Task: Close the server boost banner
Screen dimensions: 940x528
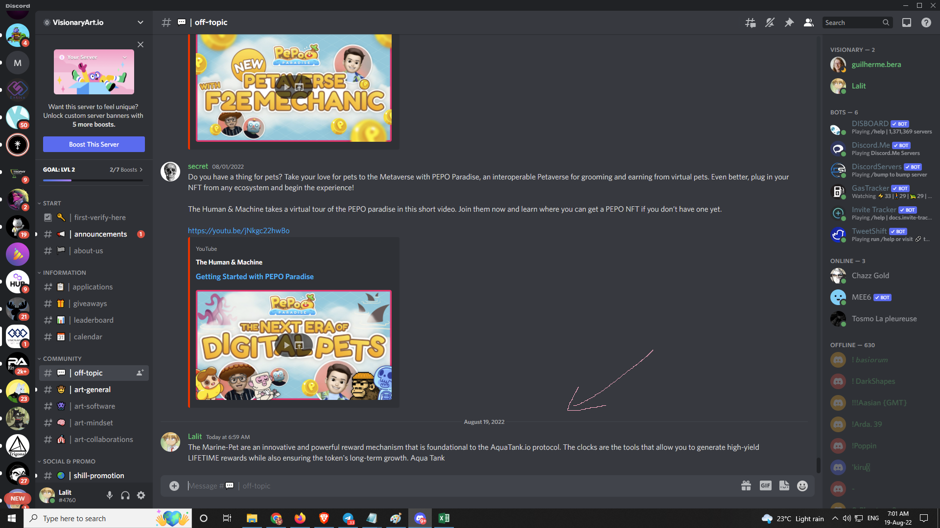Action: [x=141, y=44]
